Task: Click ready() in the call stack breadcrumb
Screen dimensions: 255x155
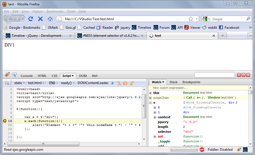Action: (x=66, y=83)
